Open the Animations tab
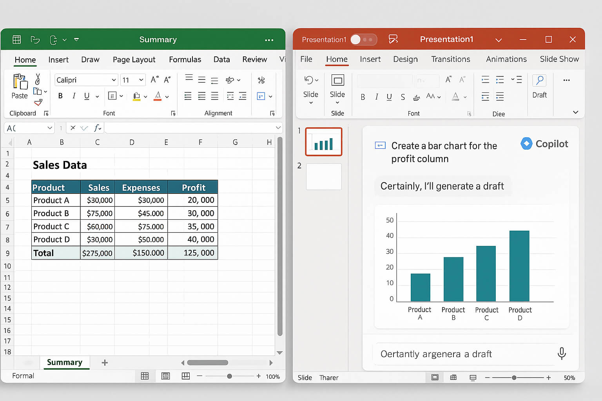Screen dimensions: 602x401 [x=506, y=59]
